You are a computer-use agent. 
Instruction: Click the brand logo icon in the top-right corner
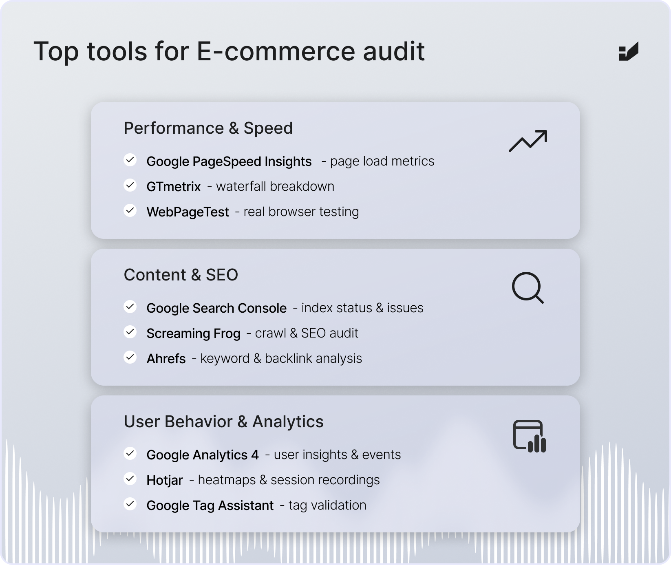[629, 51]
